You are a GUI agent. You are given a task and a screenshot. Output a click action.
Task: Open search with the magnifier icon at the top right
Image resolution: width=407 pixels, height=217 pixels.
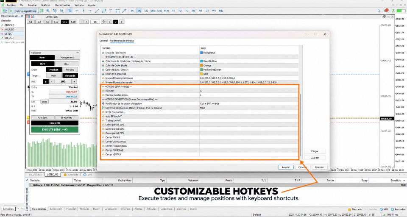(379, 11)
